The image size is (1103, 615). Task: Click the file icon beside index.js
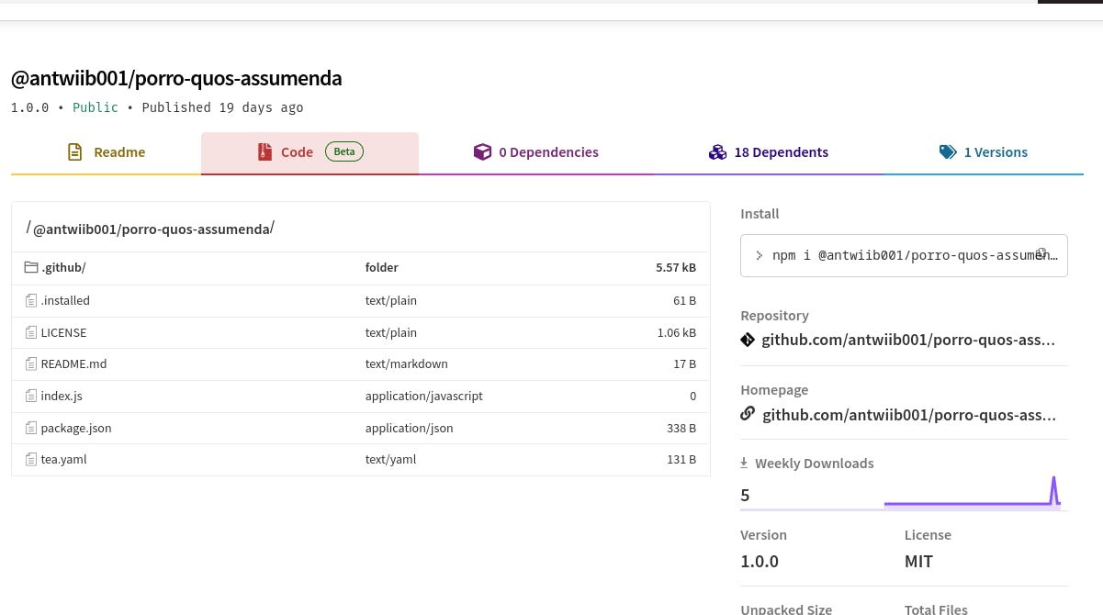point(31,397)
